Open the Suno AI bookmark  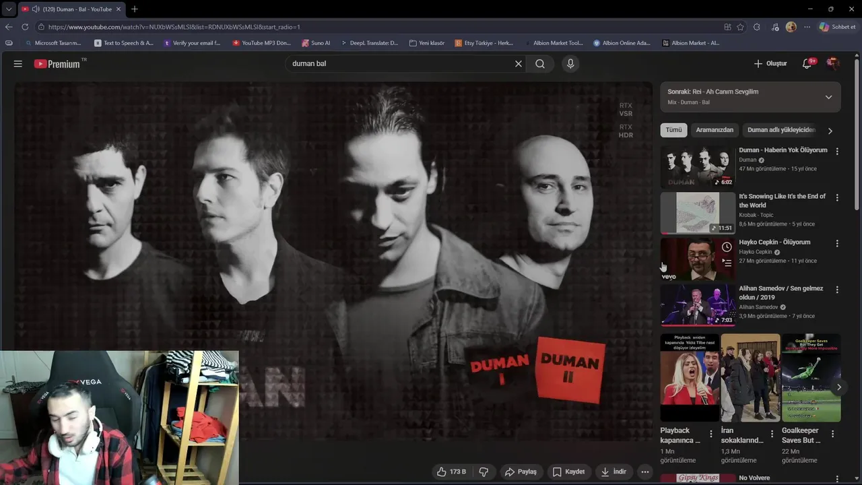(x=316, y=43)
